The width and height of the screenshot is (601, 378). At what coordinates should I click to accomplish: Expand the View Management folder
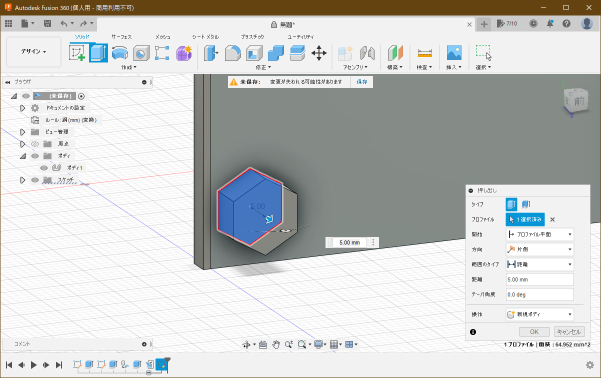(22, 132)
